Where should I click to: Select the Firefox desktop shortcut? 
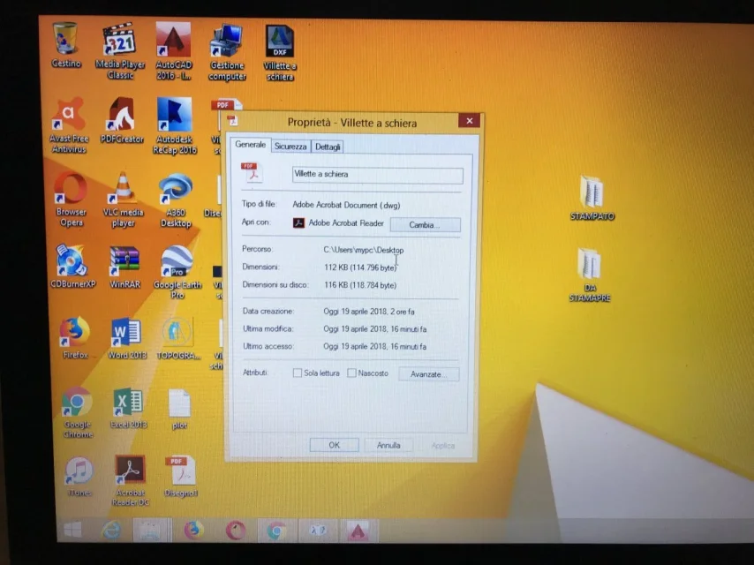click(75, 338)
